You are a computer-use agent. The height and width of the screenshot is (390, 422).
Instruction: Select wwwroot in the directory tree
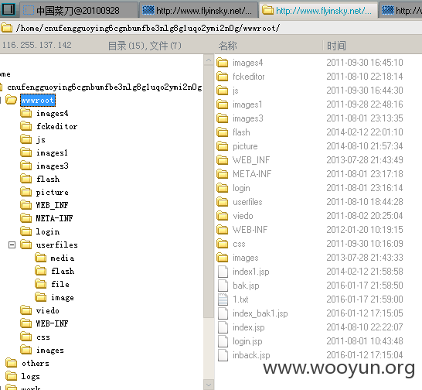pyautogui.click(x=38, y=101)
